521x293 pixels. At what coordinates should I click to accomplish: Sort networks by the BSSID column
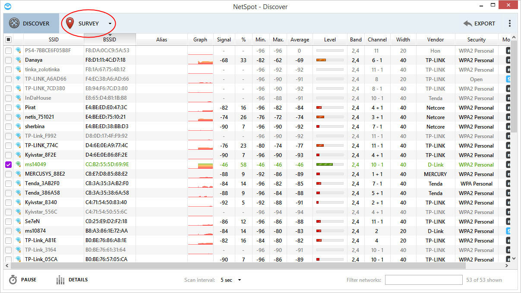pyautogui.click(x=110, y=39)
